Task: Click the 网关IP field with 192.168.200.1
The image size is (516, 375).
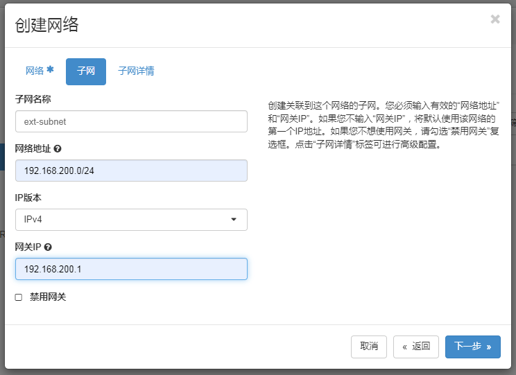Action: pyautogui.click(x=131, y=269)
